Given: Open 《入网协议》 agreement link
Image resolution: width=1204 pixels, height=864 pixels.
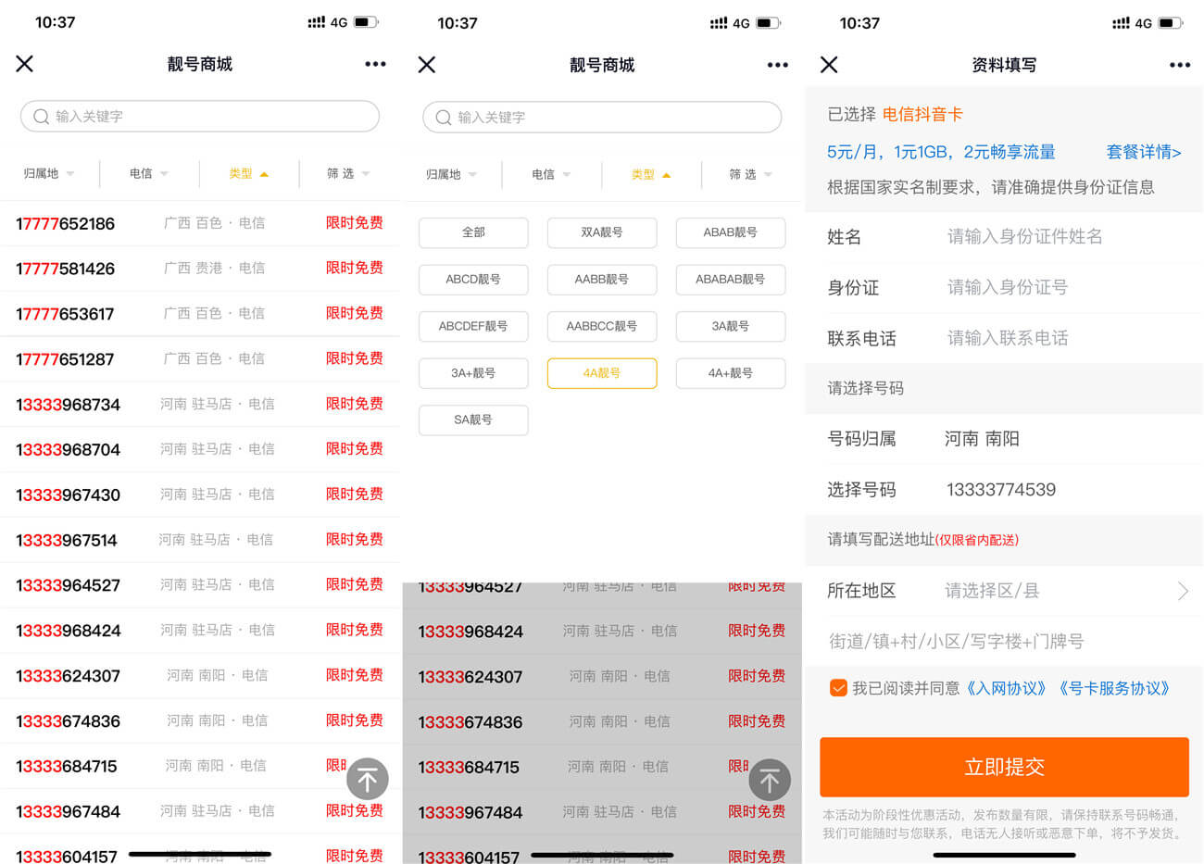Looking at the screenshot, I should click(1007, 688).
